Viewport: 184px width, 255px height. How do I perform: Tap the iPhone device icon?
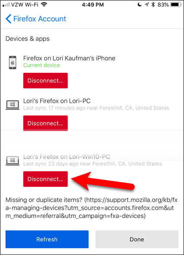coord(13,62)
